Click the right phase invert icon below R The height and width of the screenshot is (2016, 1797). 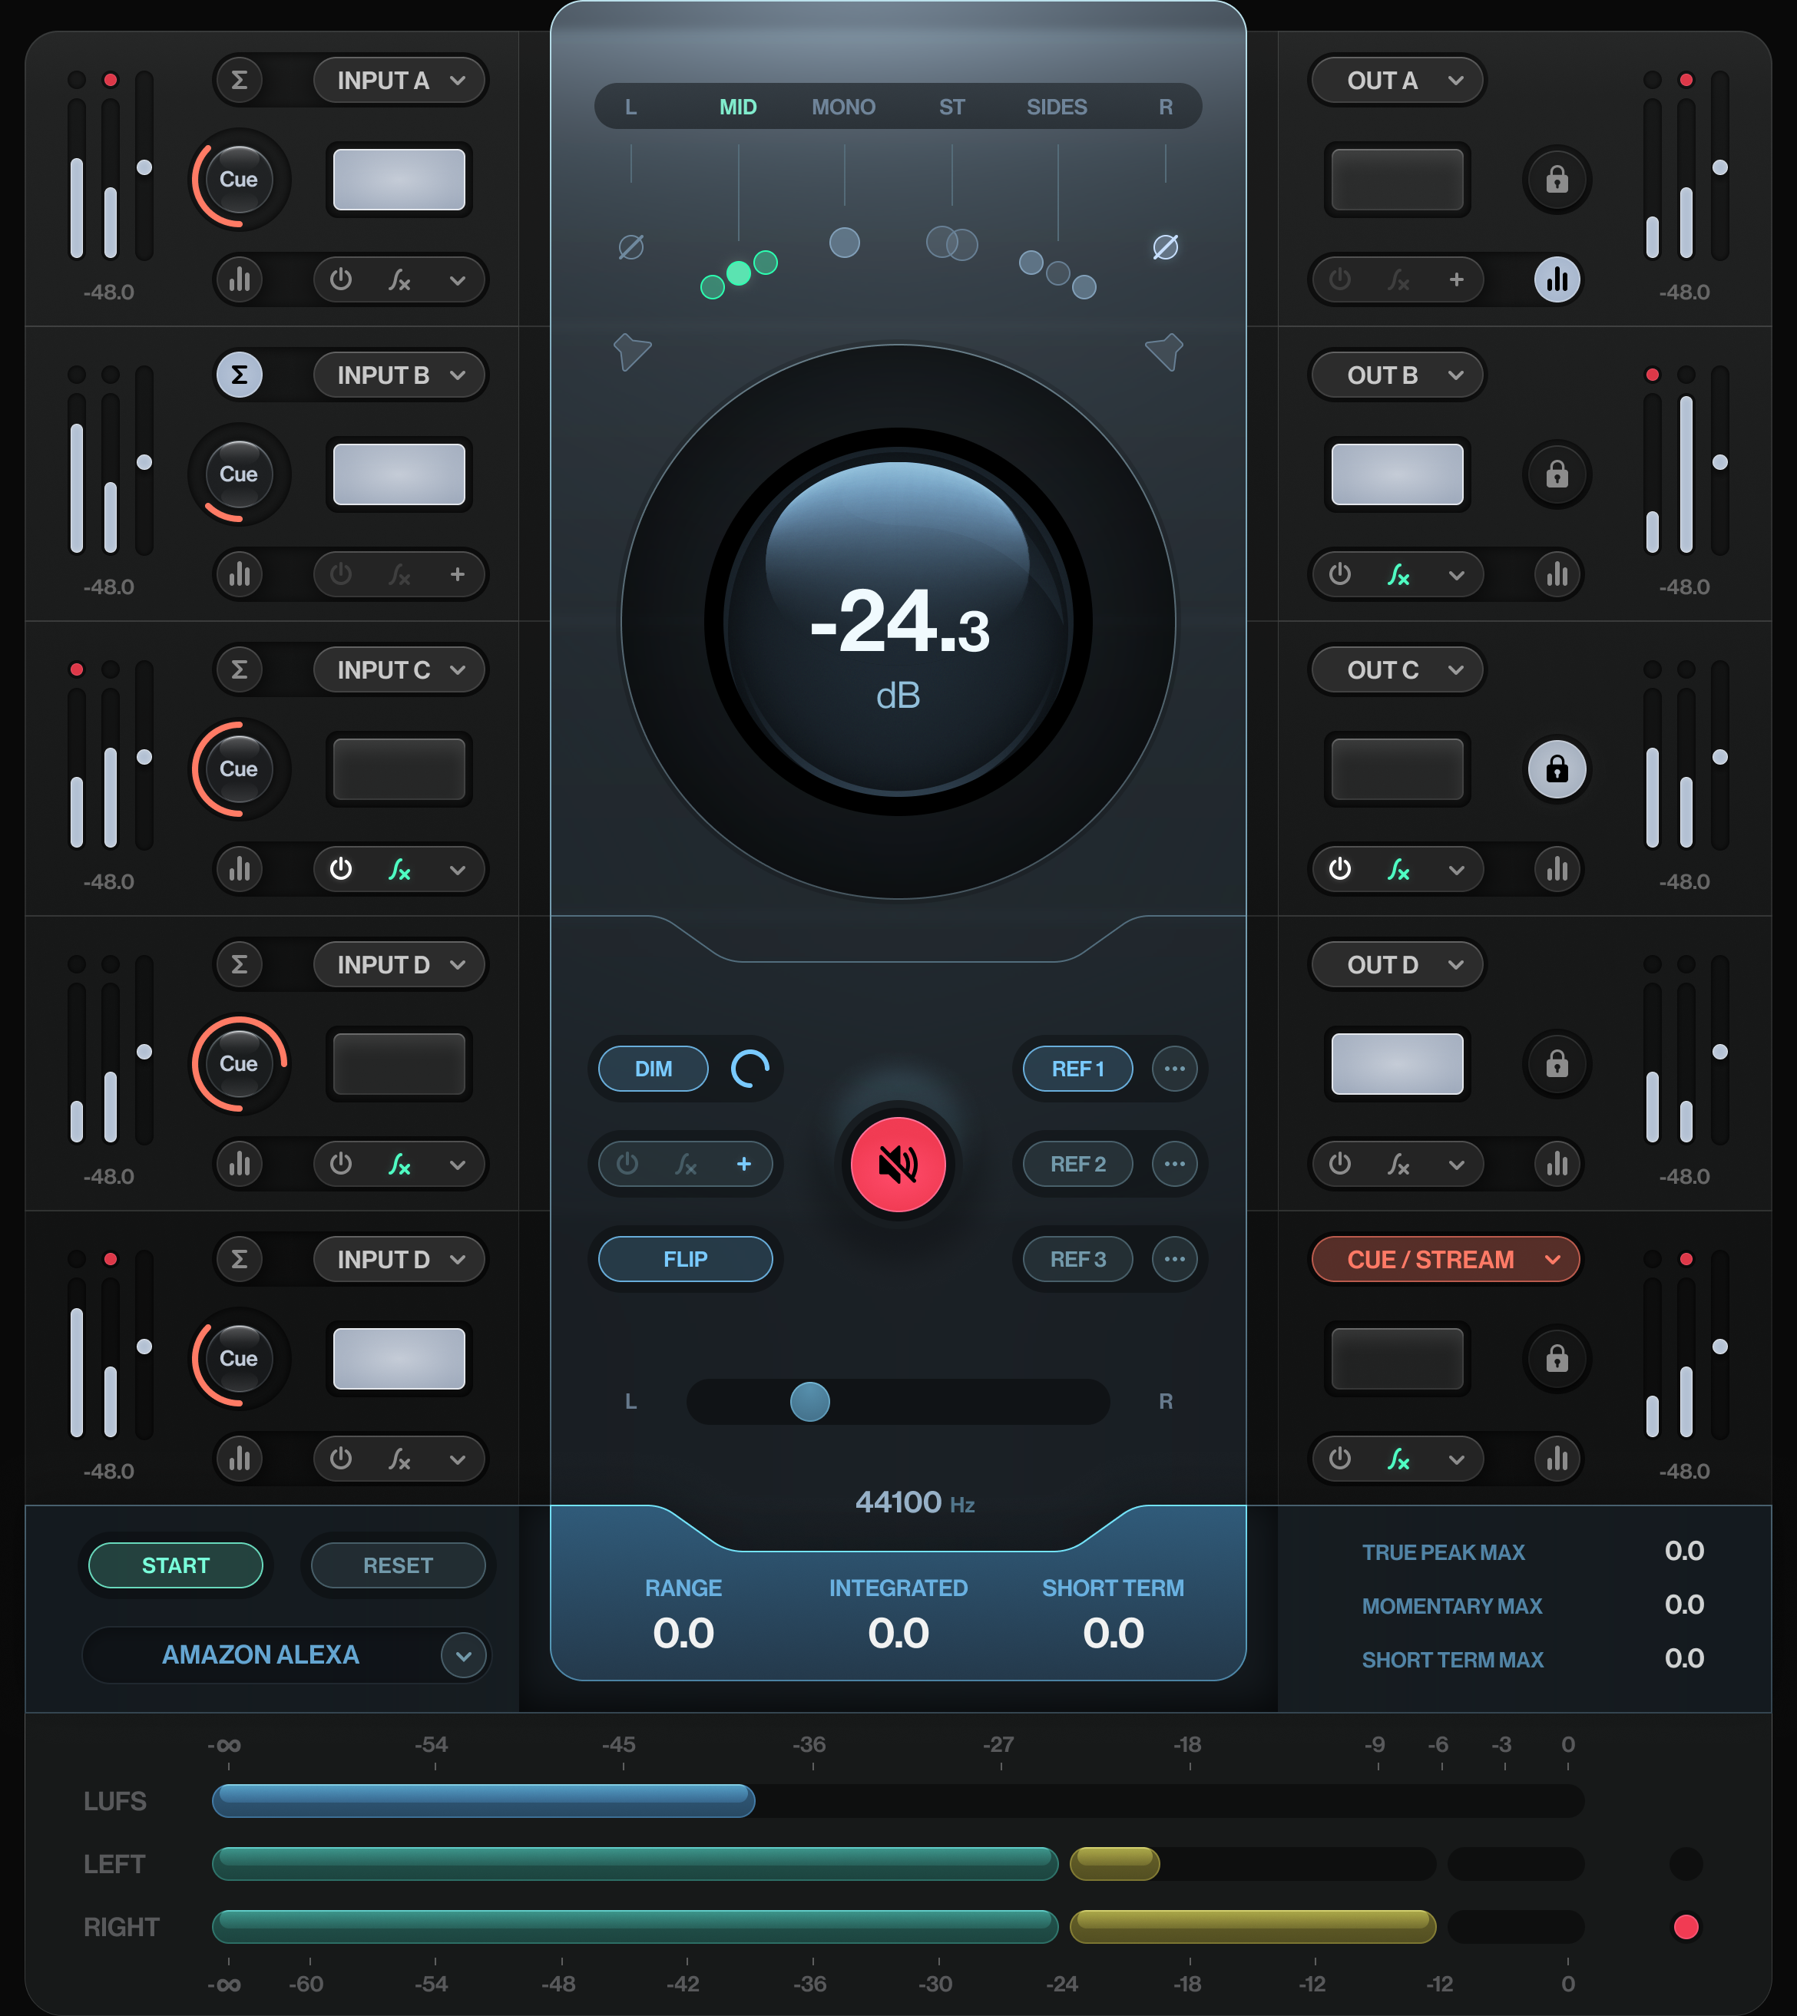pos(1165,246)
